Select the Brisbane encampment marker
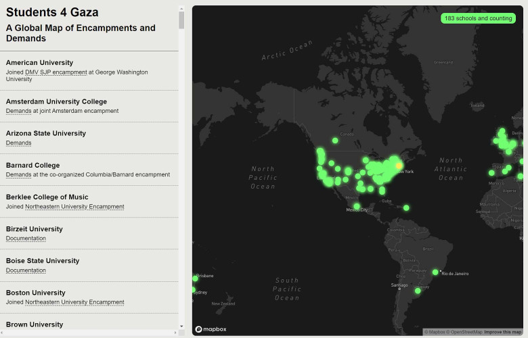The width and height of the screenshot is (528, 338). [x=195, y=279]
